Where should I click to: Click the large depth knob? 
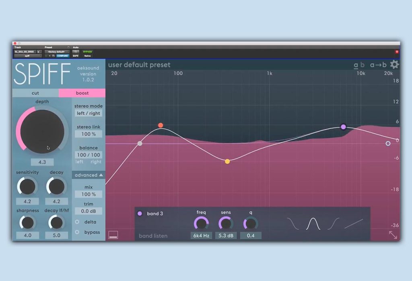coord(42,131)
